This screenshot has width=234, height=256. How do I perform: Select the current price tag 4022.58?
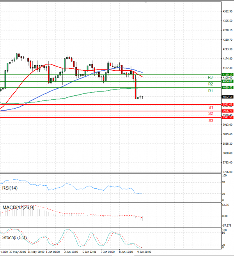(228, 97)
